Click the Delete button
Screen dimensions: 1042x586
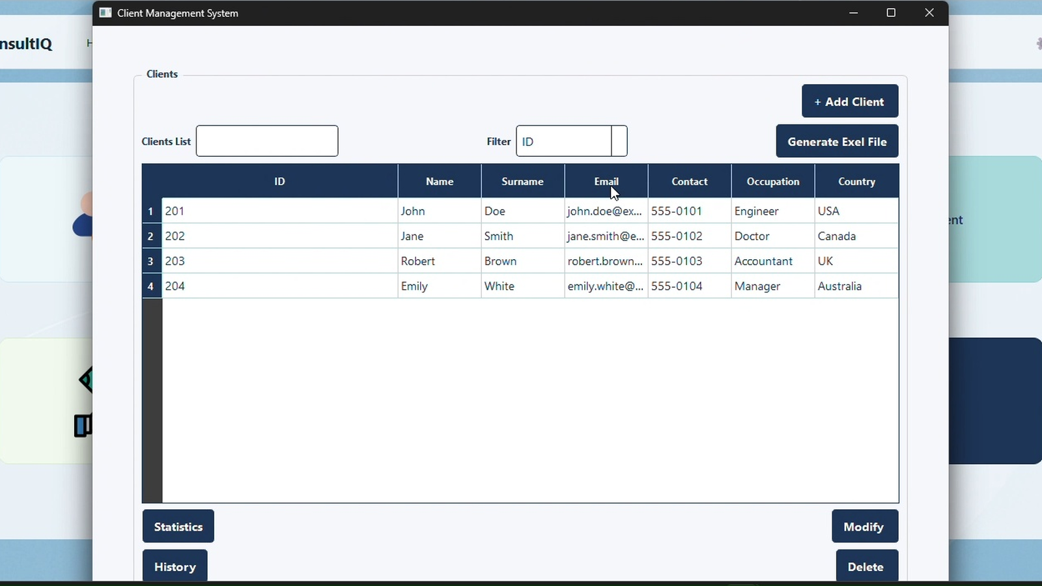tap(867, 566)
